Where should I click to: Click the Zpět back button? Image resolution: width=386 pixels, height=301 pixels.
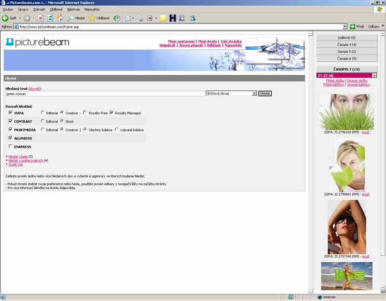point(10,18)
